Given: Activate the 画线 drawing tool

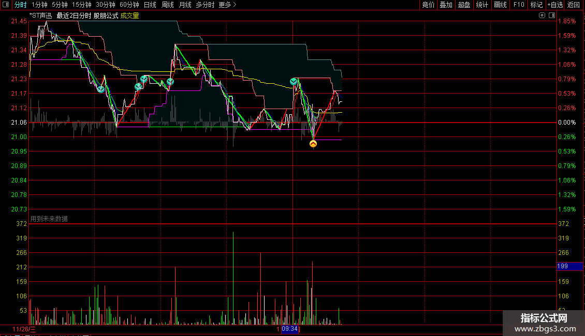Looking at the screenshot, I should 500,5.
